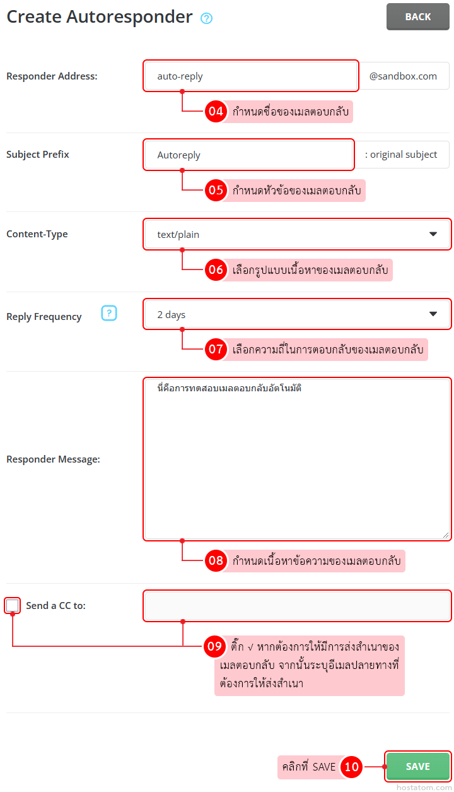Click the @sandbox.com domain suffix box
454x792 pixels.
(404, 76)
